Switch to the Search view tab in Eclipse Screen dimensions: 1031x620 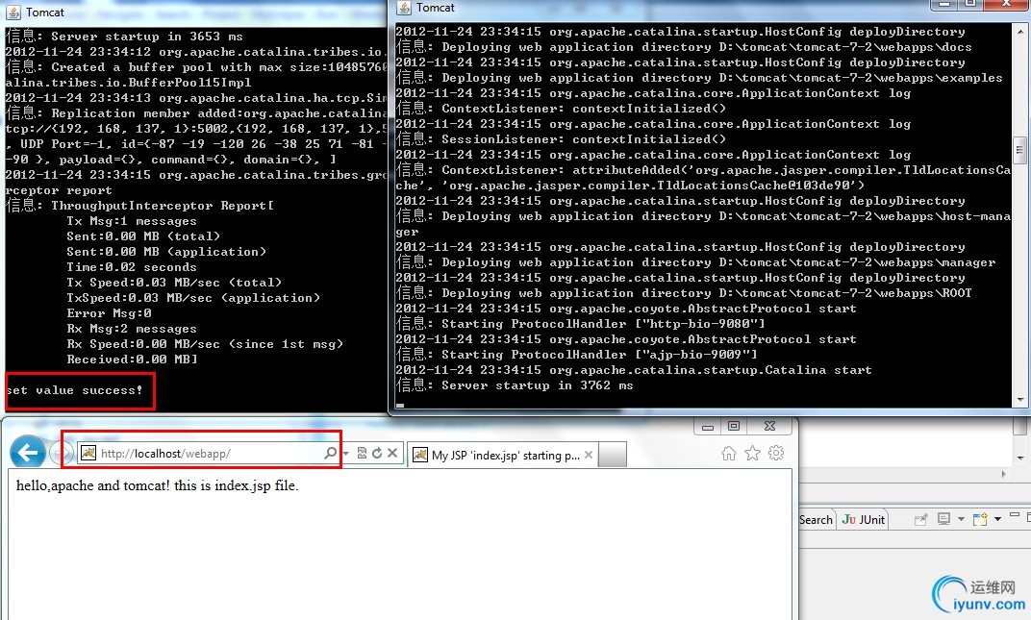coord(816,519)
